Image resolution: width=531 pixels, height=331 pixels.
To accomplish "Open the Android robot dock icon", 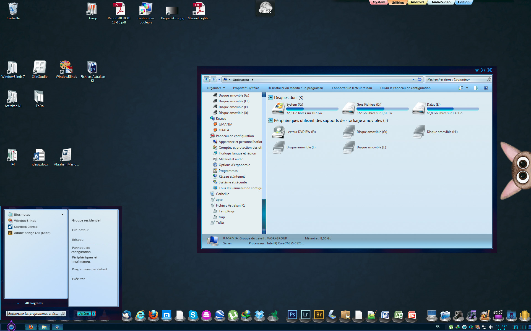I will tap(525, 315).
